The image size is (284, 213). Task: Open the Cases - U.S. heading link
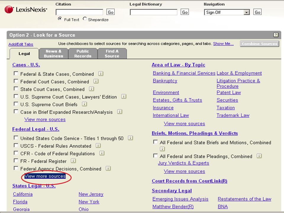click(26, 65)
